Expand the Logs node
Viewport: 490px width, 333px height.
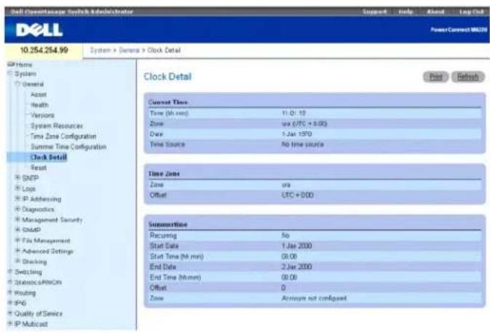point(17,188)
